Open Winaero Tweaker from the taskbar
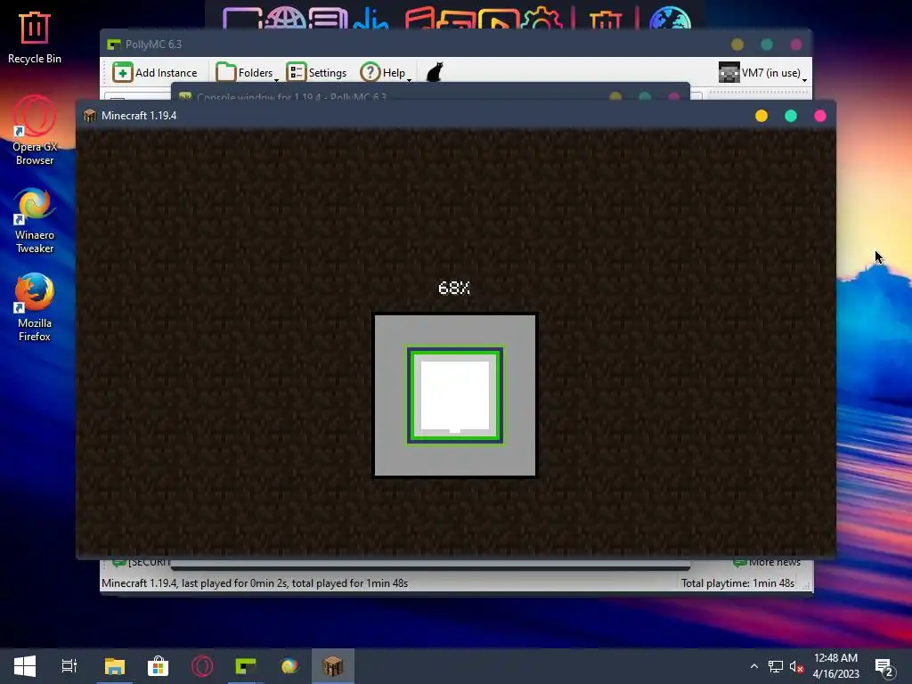The width and height of the screenshot is (912, 684). 289,666
